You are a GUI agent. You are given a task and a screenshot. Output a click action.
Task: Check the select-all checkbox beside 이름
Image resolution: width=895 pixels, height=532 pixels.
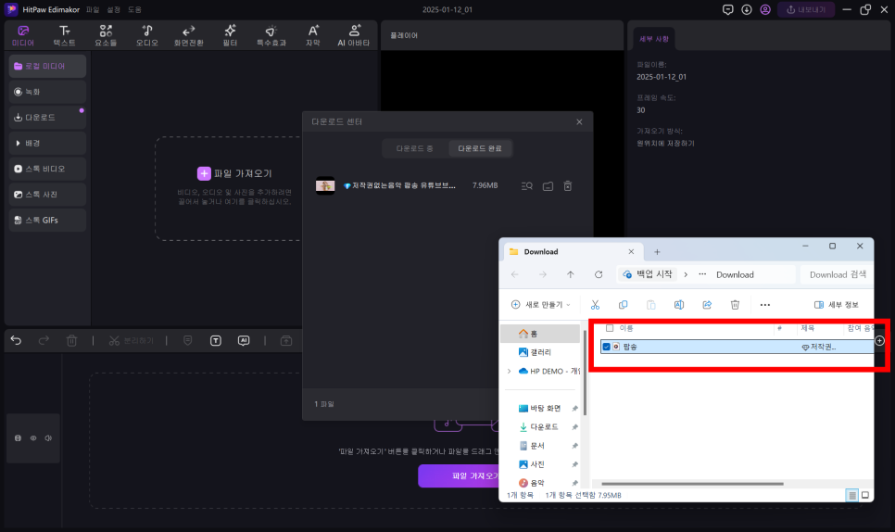[610, 328]
